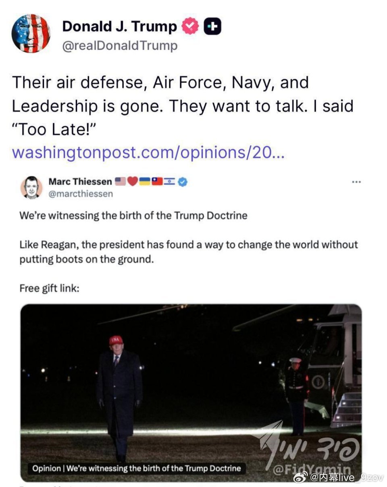387x487 pixels.
Task: Click the flag-themed profile avatar
Action: (31, 33)
